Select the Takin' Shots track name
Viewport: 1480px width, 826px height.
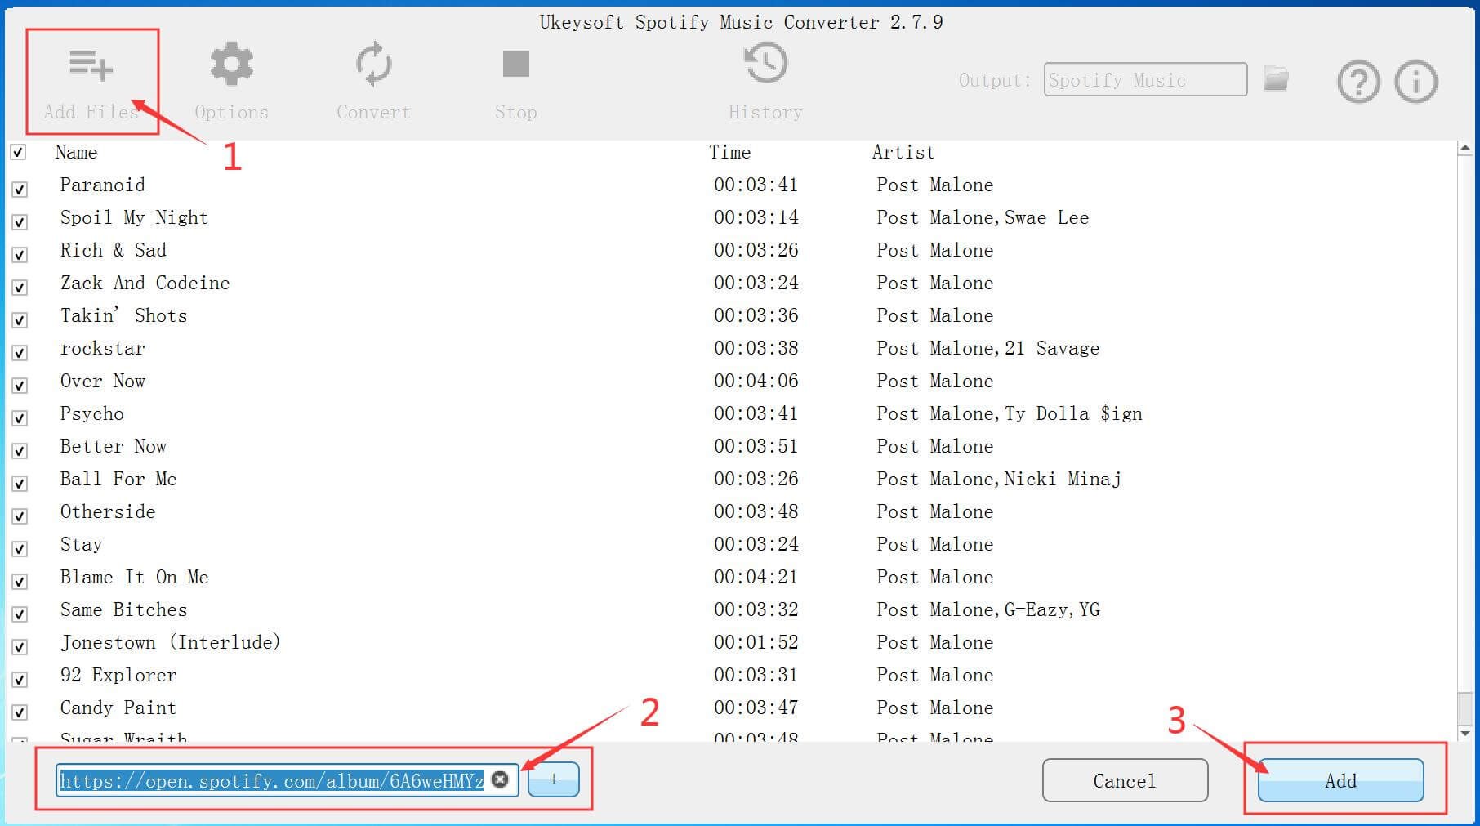[x=124, y=315]
